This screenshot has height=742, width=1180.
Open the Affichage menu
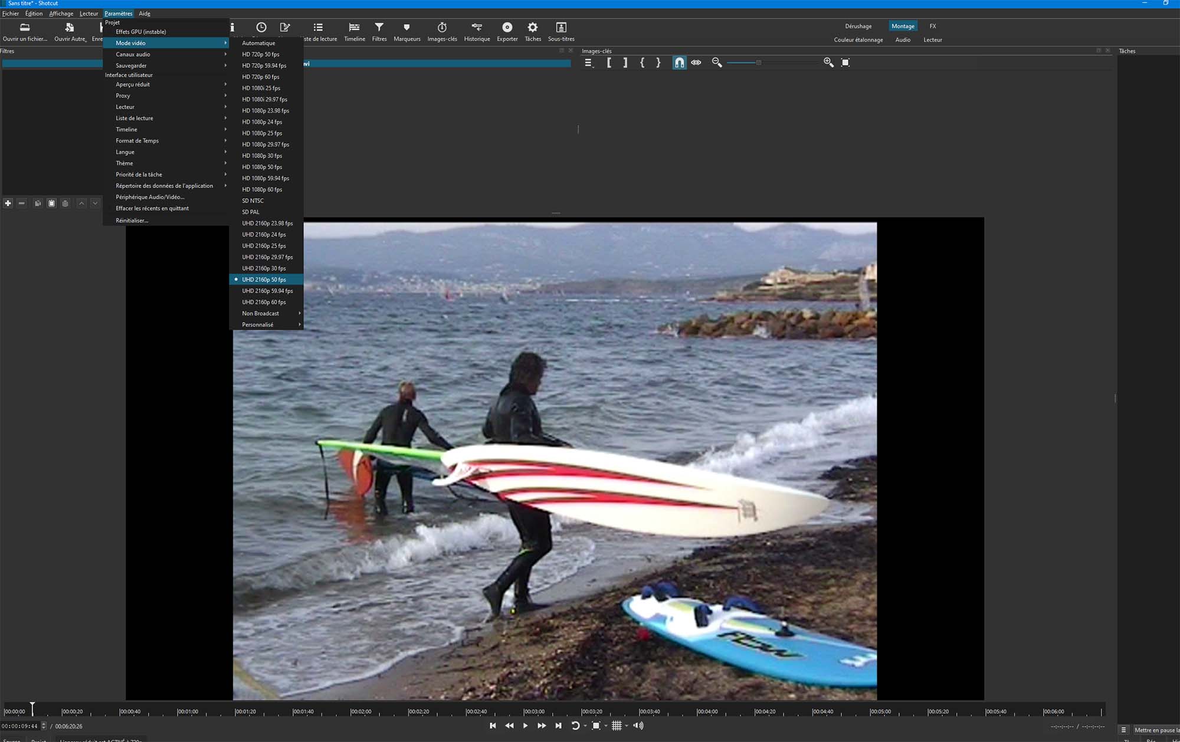[x=61, y=14]
